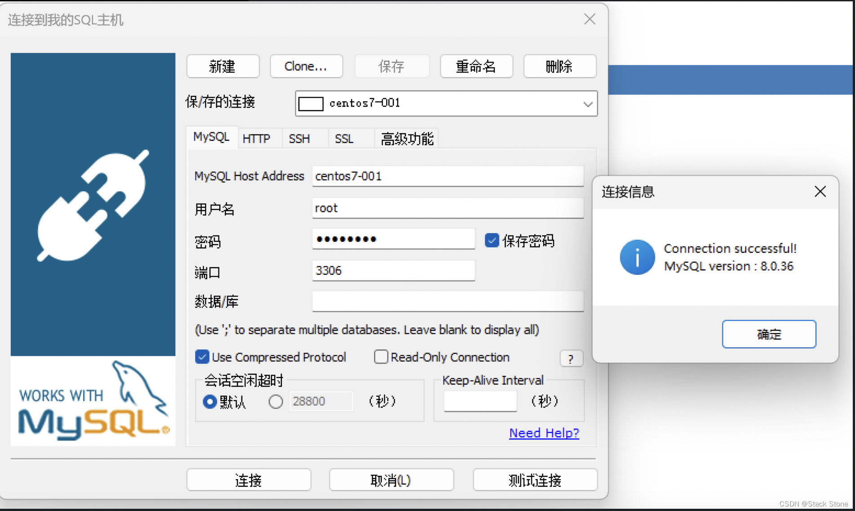Click the 重命名 (Rename) button
This screenshot has height=511, width=855.
pos(476,67)
